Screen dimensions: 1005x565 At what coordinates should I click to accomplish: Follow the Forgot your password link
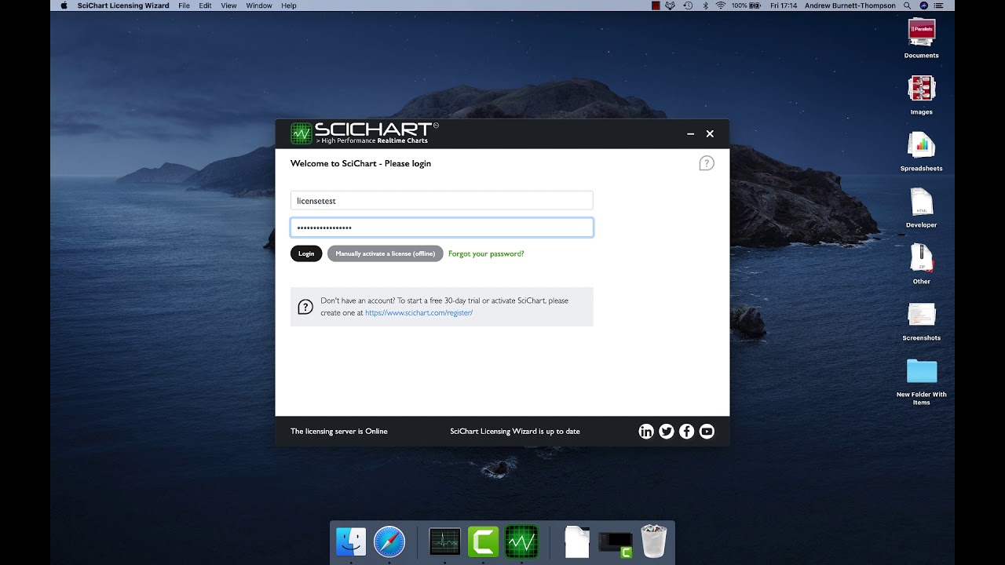(x=486, y=253)
